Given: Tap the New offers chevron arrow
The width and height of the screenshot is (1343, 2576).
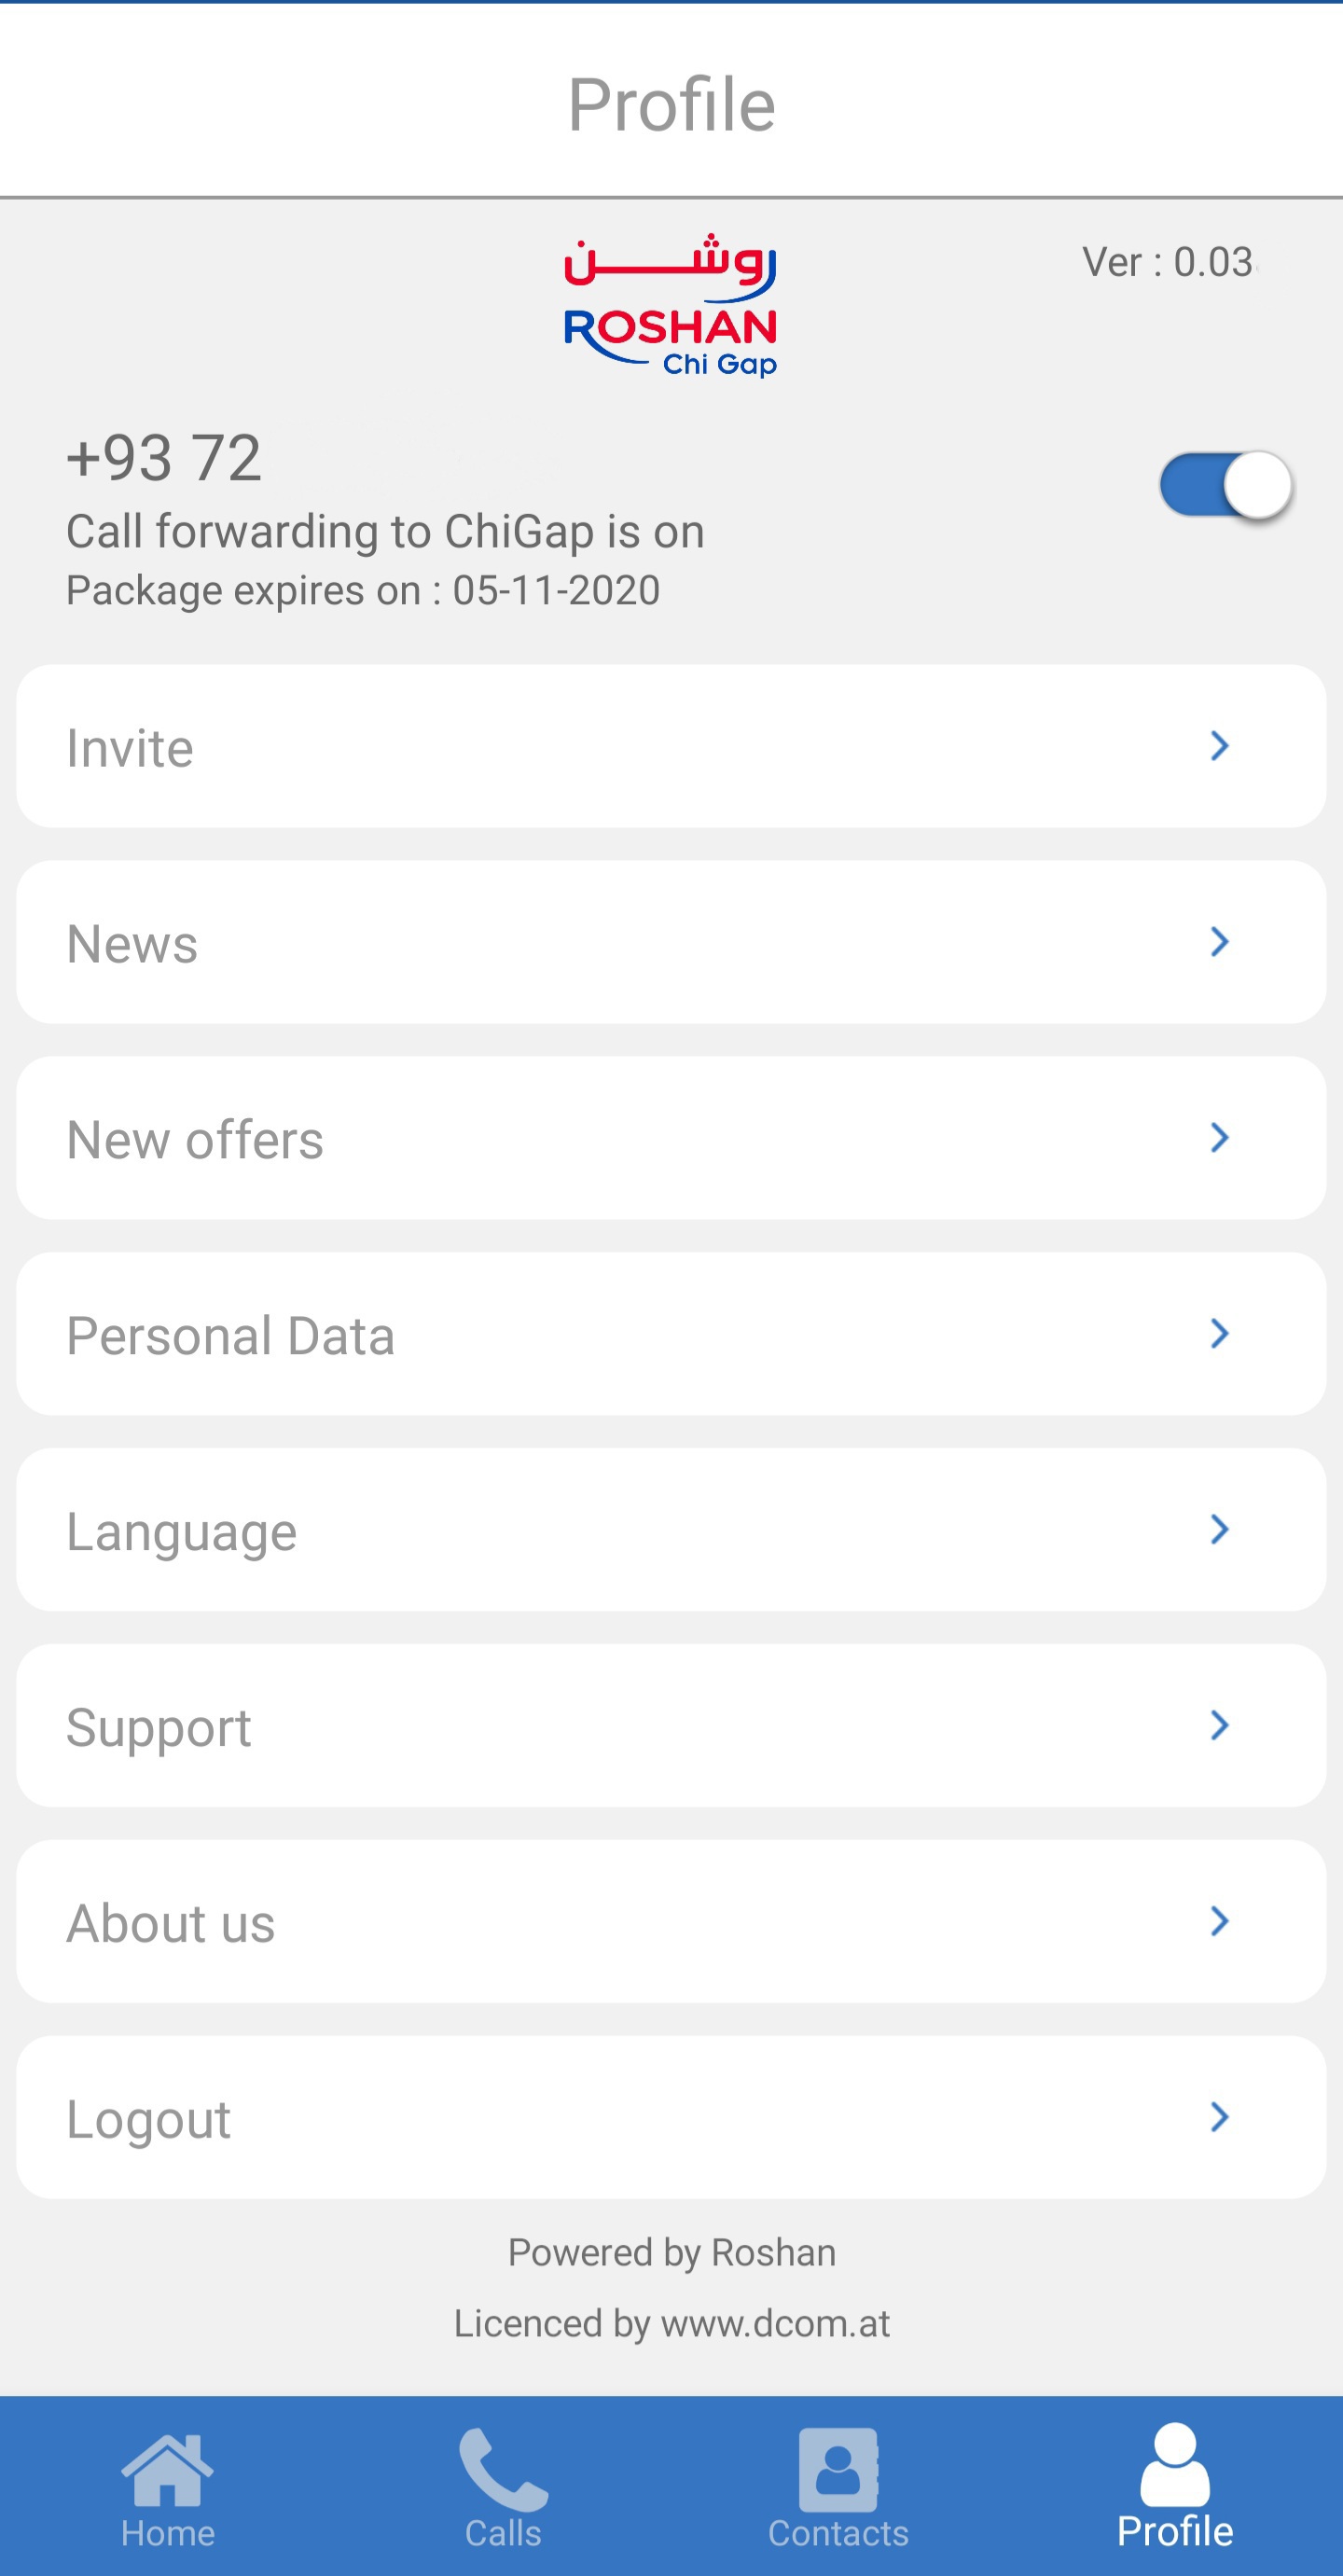Looking at the screenshot, I should [1218, 1138].
